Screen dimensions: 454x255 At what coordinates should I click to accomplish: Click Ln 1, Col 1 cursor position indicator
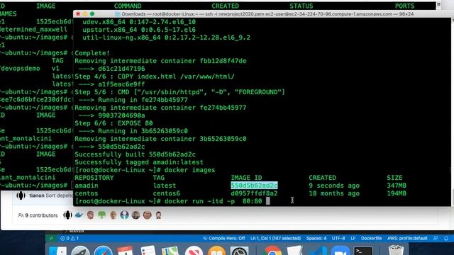[x=275, y=239]
